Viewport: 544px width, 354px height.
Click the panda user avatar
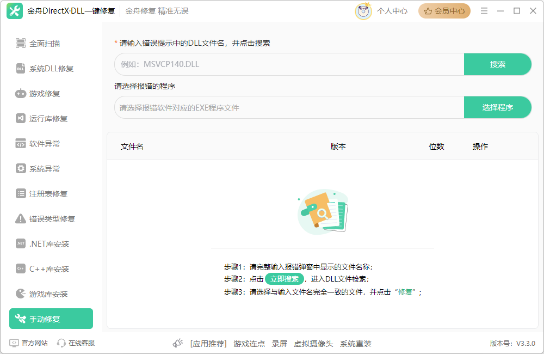(x=363, y=11)
